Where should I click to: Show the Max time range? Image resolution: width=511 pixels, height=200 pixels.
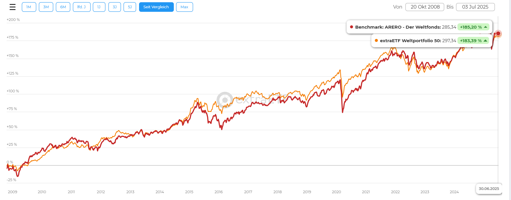184,7
